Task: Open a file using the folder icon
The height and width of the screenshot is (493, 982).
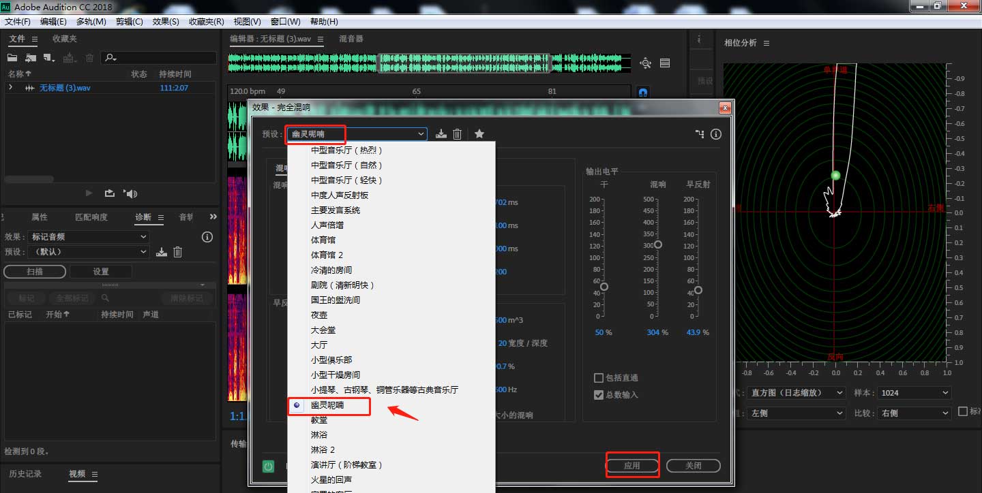Action: 12,57
